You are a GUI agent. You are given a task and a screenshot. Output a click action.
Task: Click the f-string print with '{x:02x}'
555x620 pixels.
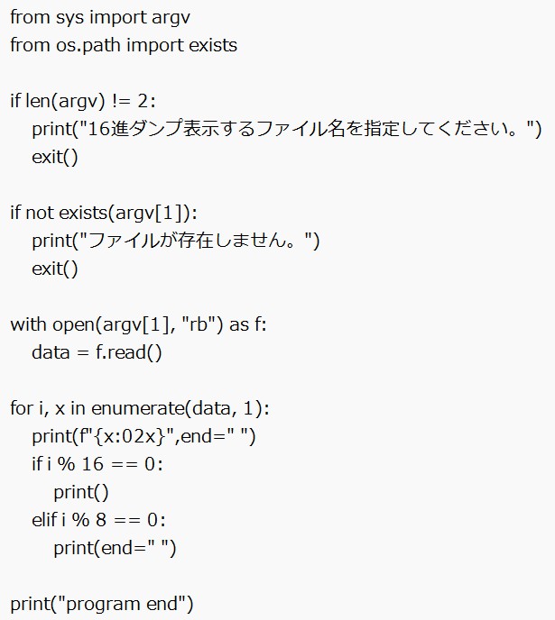pyautogui.click(x=144, y=436)
